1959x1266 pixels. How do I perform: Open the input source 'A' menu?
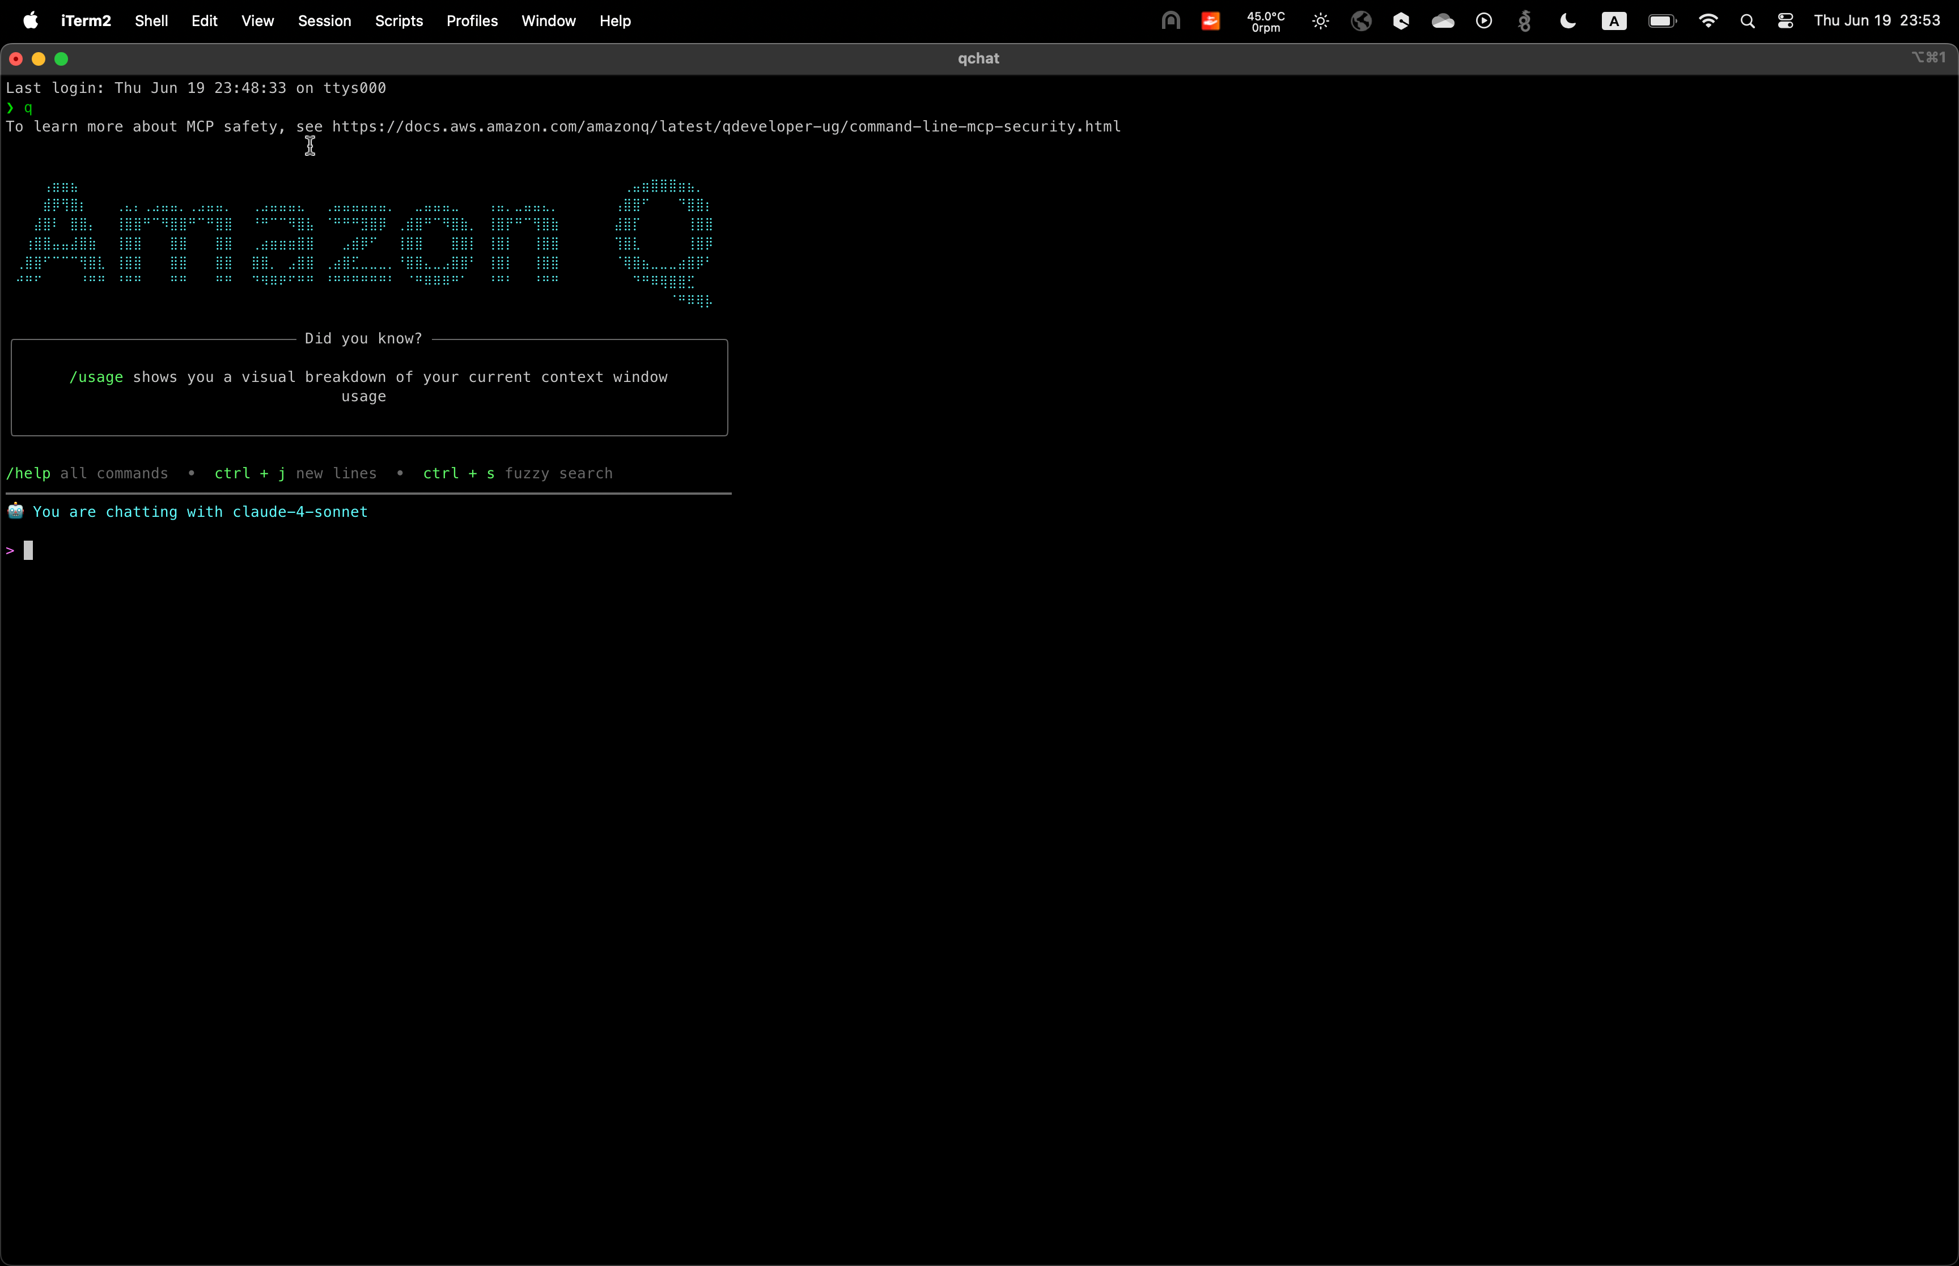pyautogui.click(x=1613, y=22)
